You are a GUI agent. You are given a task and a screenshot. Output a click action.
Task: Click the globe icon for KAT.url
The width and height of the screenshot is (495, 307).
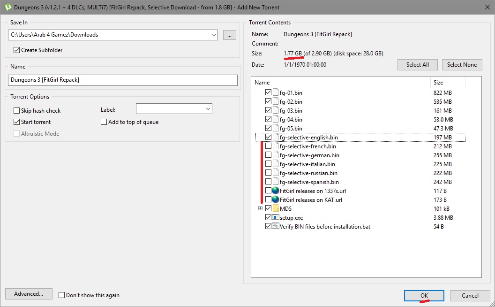click(x=276, y=200)
